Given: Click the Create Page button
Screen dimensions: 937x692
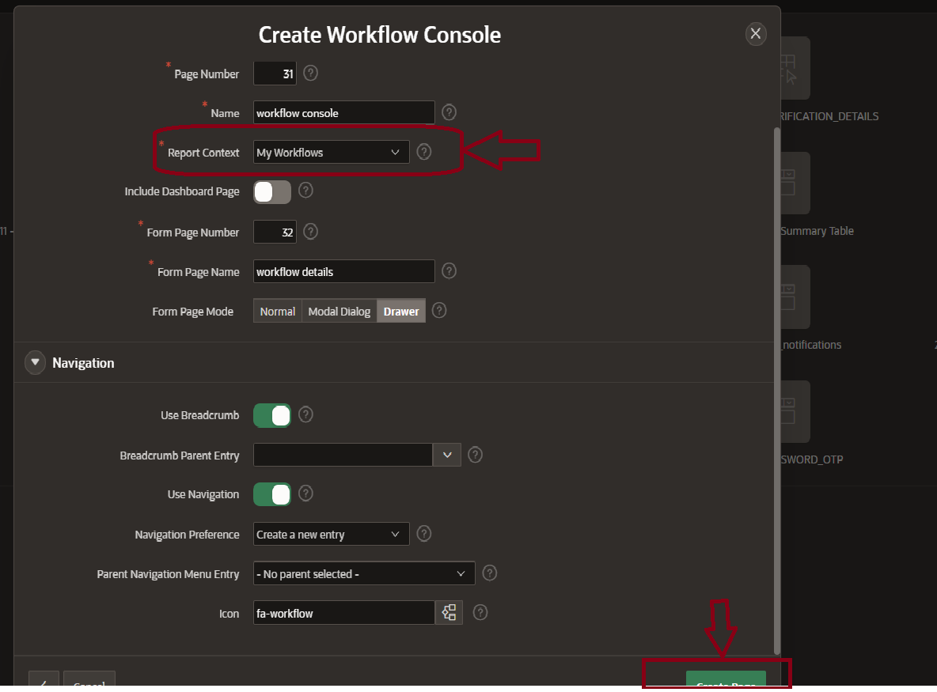Looking at the screenshot, I should 726,679.
